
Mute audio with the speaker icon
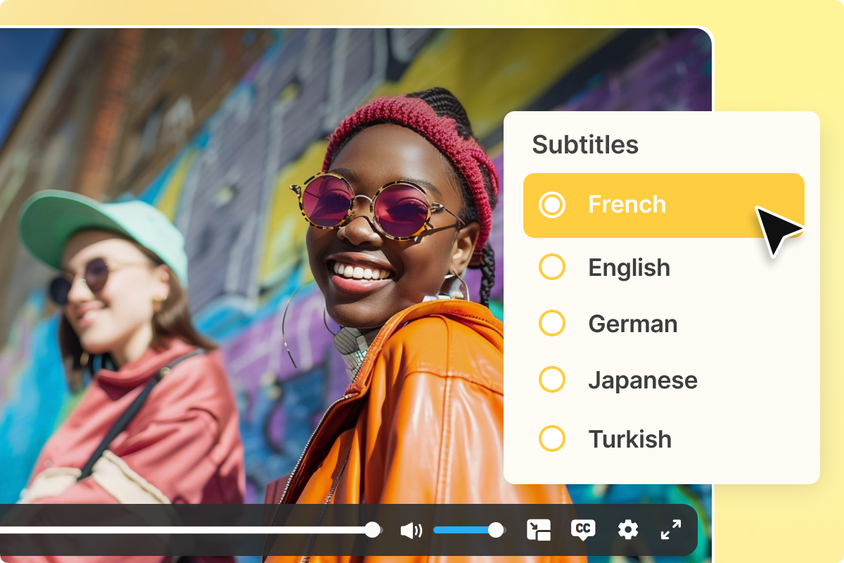tap(411, 531)
